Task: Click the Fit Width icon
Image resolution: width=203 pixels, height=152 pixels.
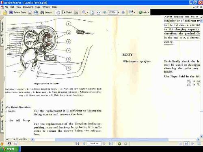Action: [x=99, y=13]
